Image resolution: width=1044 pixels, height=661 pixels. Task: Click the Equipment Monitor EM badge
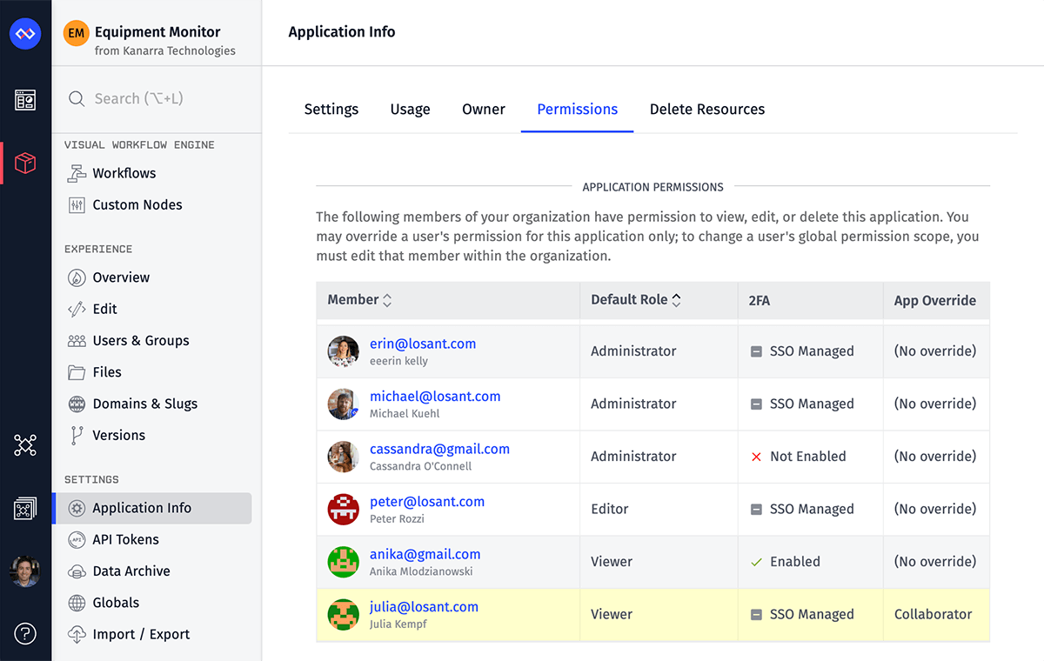(x=77, y=33)
